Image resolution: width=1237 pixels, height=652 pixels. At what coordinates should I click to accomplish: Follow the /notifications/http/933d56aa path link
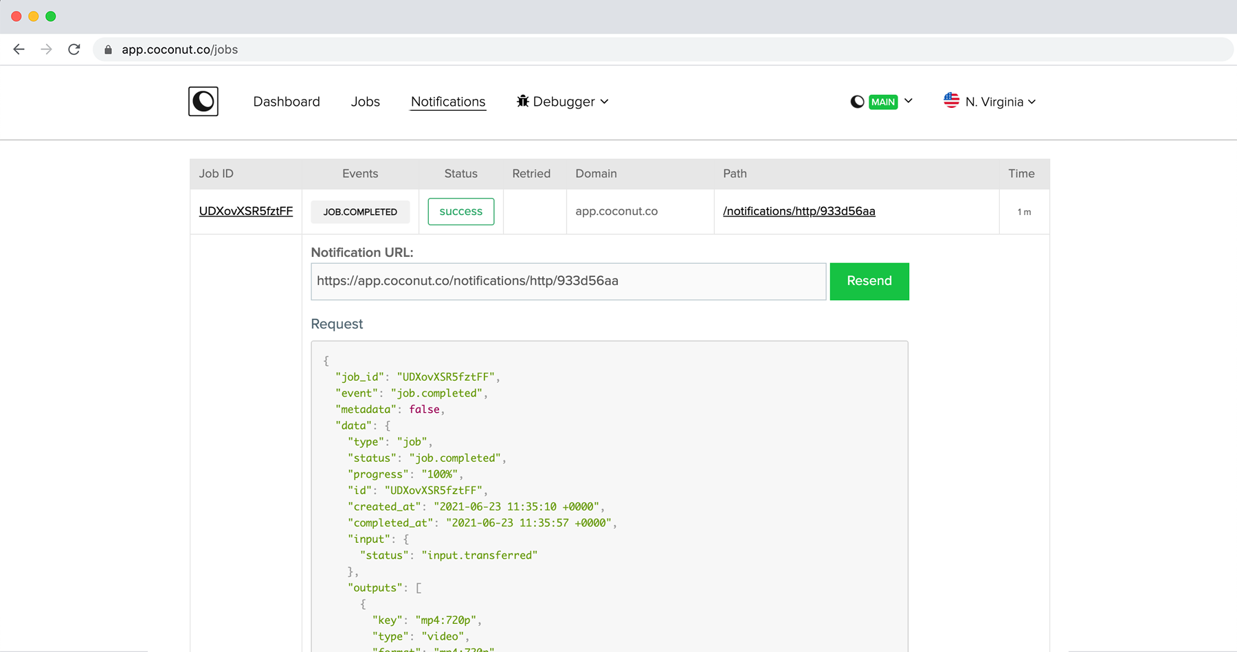click(x=799, y=211)
